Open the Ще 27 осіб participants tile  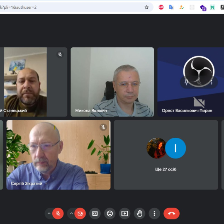coord(166,155)
